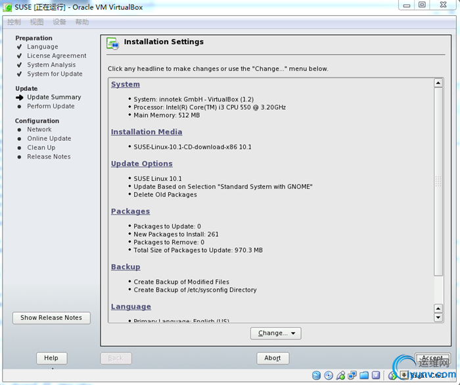This screenshot has width=460, height=385.
Task: Click text "Total Size of Packages to Update: 970.3 MB"
Action: [198, 250]
